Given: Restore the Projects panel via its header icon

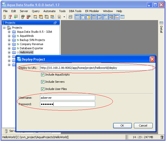Looking at the screenshot, I should click(55, 23).
